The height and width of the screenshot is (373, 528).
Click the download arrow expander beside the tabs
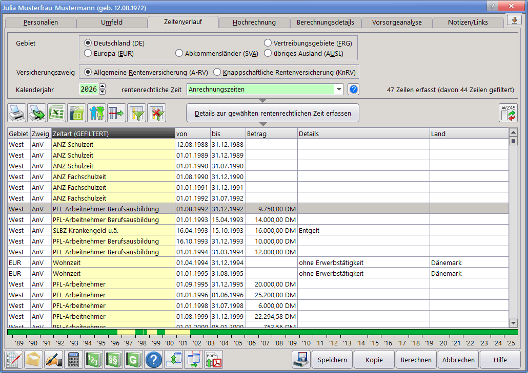(514, 20)
